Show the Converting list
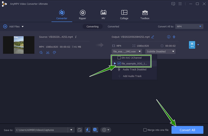208x136 pixels. coord(93,27)
